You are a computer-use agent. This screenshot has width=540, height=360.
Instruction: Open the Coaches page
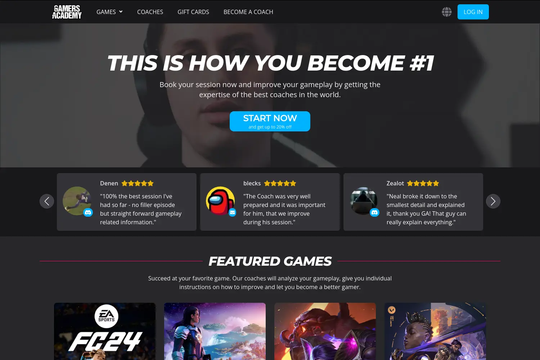pos(150,12)
